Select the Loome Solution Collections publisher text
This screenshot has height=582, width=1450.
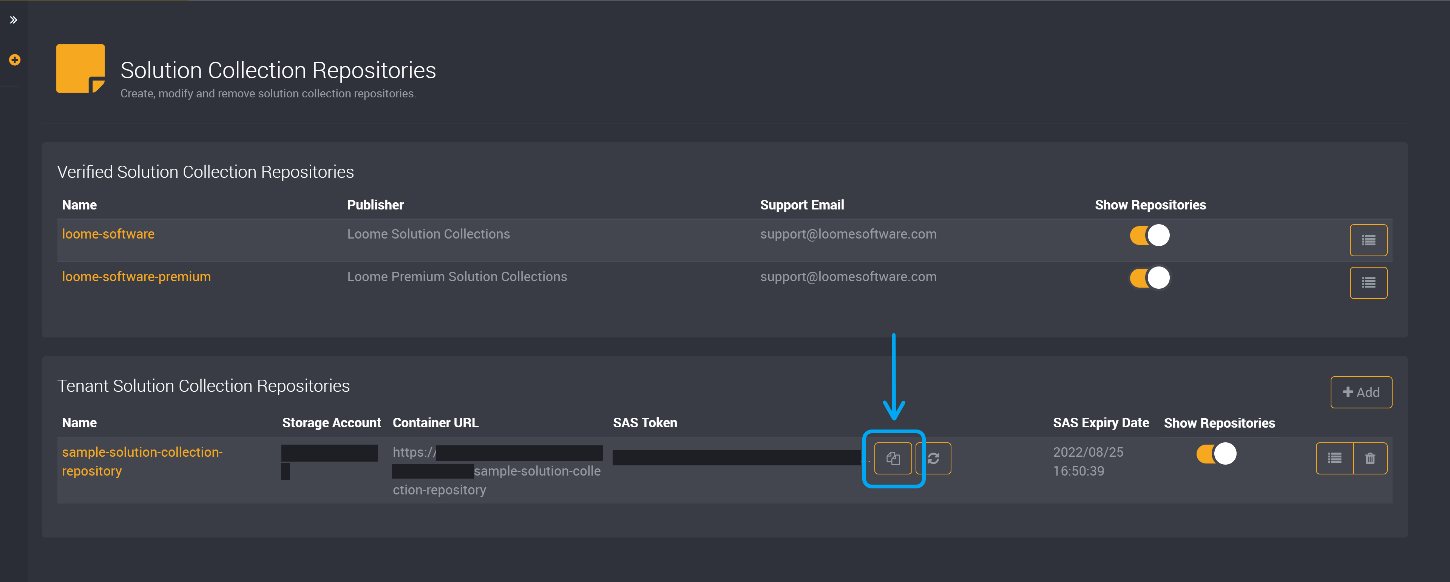click(x=428, y=234)
